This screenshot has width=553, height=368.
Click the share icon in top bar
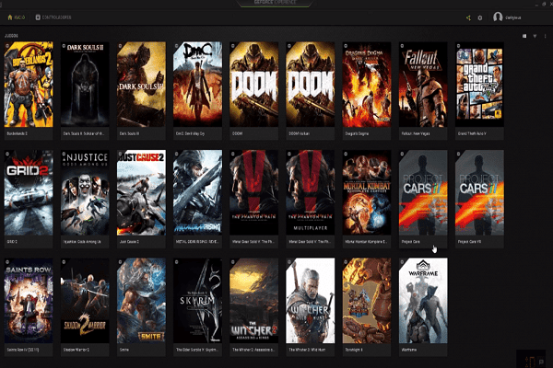[x=468, y=17]
